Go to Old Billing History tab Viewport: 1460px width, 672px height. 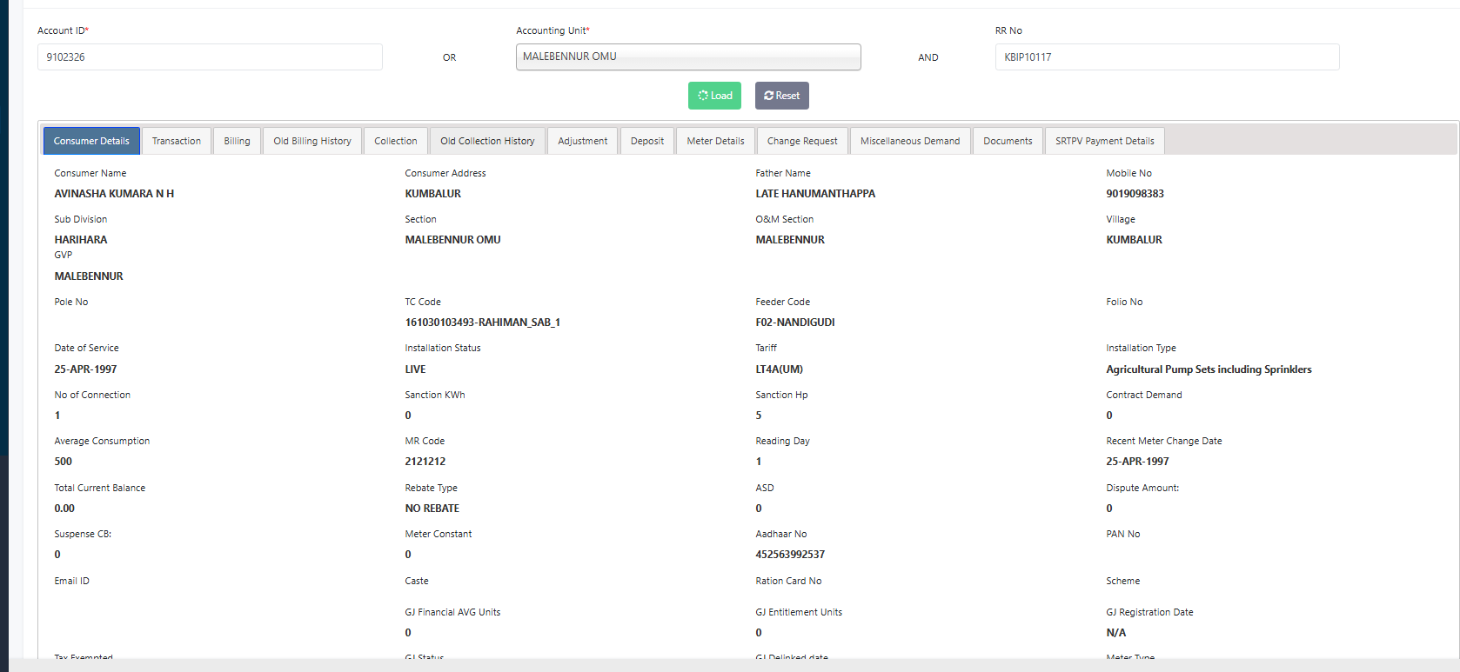(312, 141)
